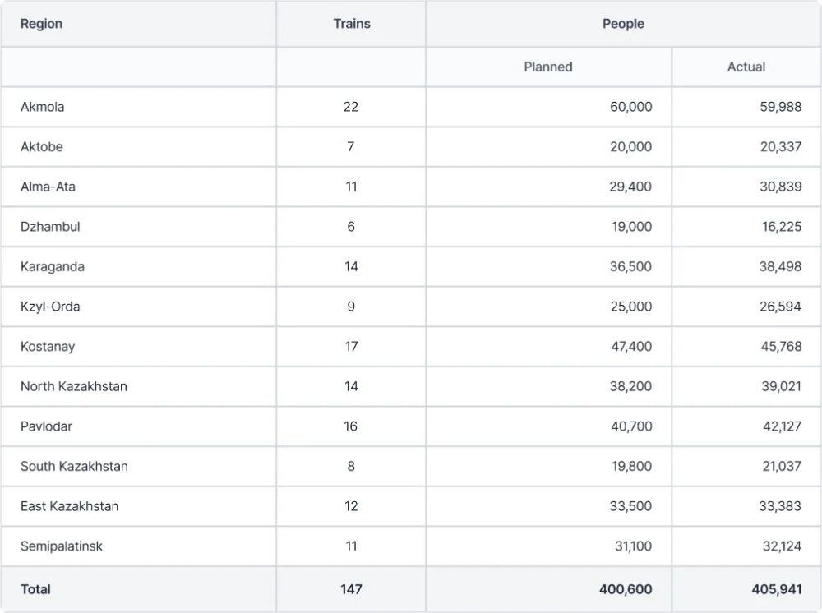
Task: Click the Region column header
Action: tap(41, 24)
